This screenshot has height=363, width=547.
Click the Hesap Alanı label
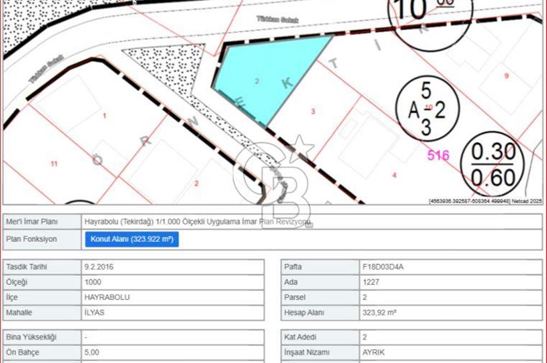click(304, 313)
